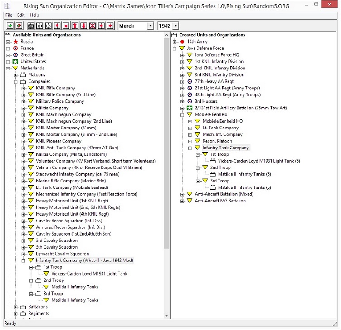
Task: Click the left pane's vertical scrollbar thumb
Action: 166,144
